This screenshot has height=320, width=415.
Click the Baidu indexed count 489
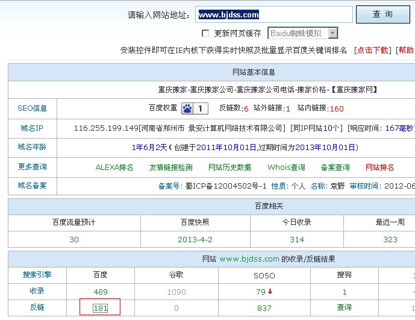(100, 292)
